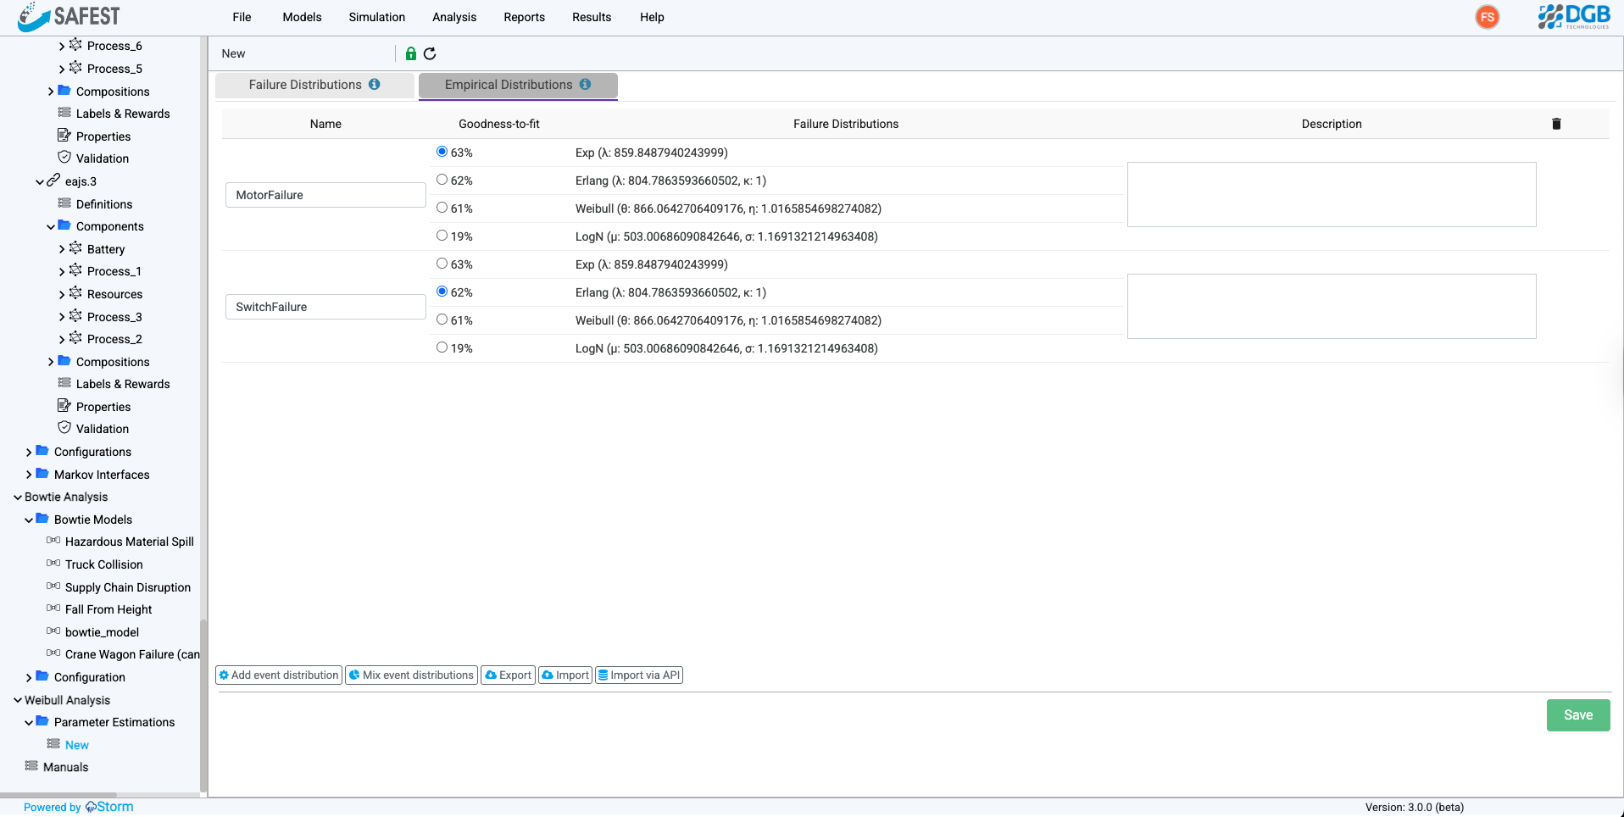Click the green lock icon
Image resolution: width=1624 pixels, height=817 pixels.
click(411, 54)
